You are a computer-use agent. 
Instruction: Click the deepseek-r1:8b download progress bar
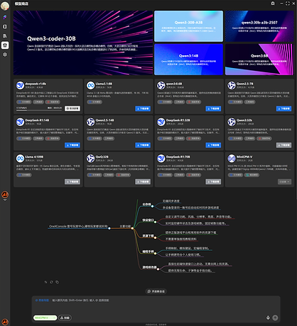[x=39, y=110]
